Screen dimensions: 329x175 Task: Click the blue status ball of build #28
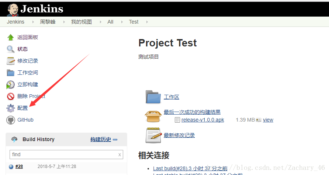click(x=11, y=167)
